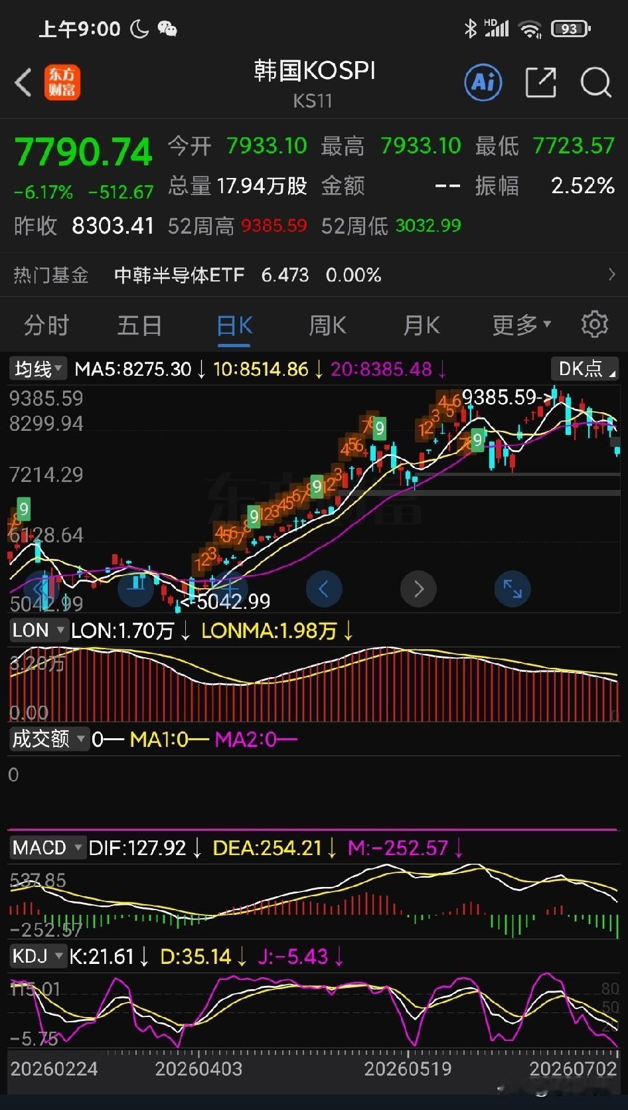Viewport: 628px width, 1110px height.
Task: Tap the Bluetooth status icon
Action: point(470,29)
